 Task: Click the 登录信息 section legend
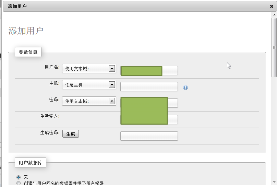click(x=28, y=52)
